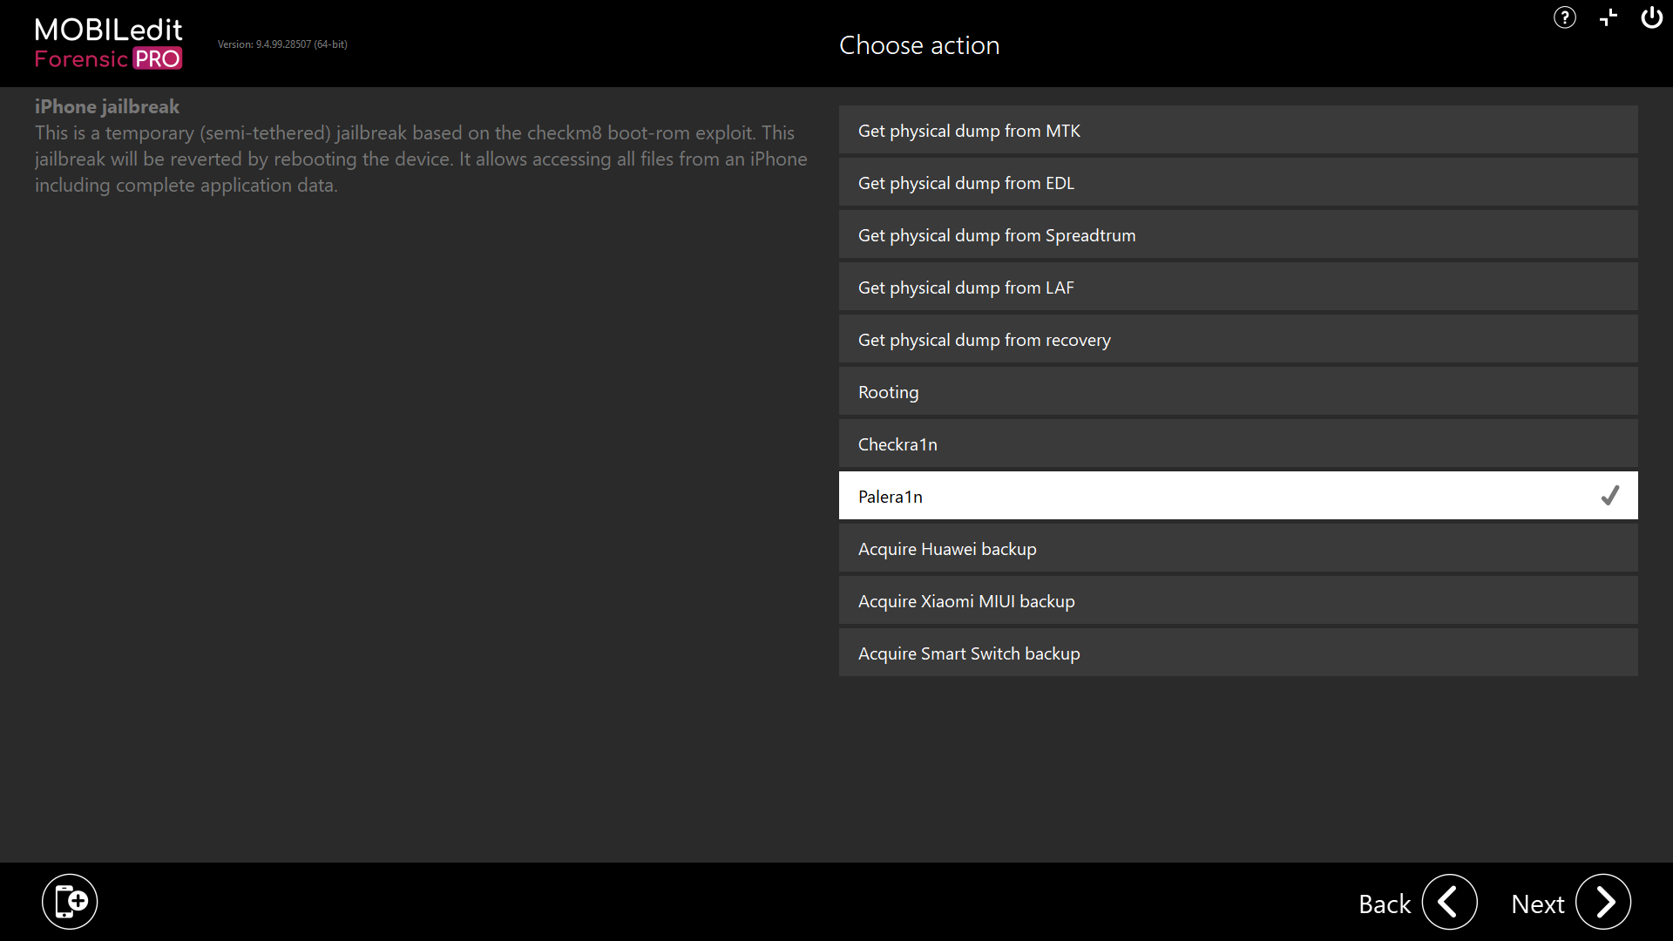Click the Back arrow circle icon
Screen dimensions: 1673x941
pyautogui.click(x=1449, y=902)
